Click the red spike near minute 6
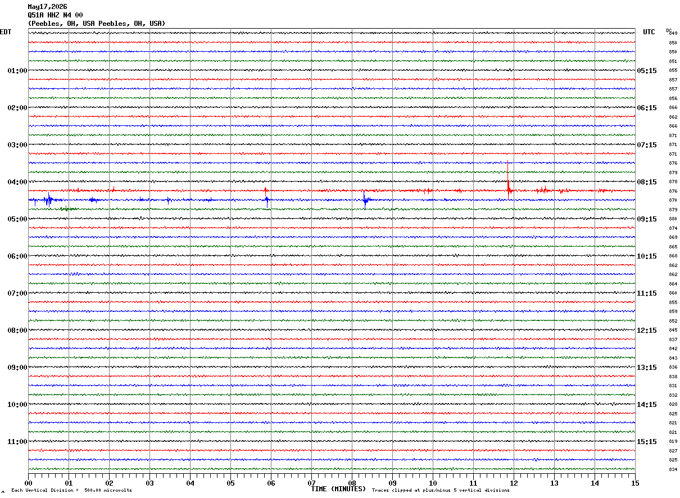Image resolution: width=680 pixels, height=498 pixels. [x=266, y=191]
